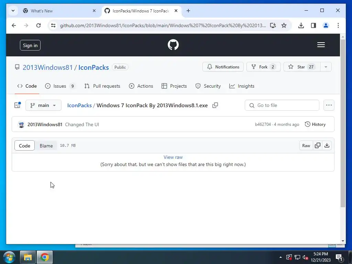Switch to the Insights tab
352x264 pixels.
tap(242, 86)
